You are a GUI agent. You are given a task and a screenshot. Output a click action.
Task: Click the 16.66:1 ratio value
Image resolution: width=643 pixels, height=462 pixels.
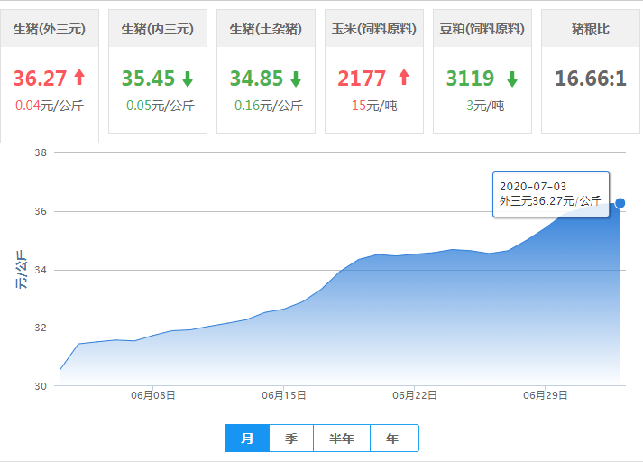pos(590,79)
